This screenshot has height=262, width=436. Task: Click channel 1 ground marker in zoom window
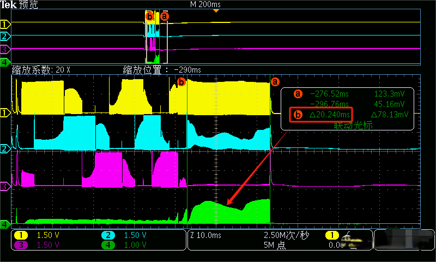(5, 113)
